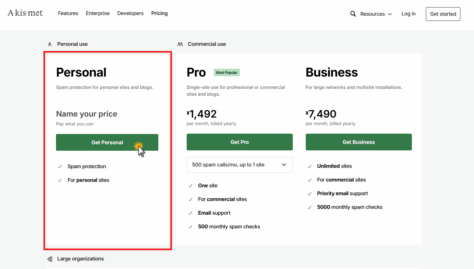
Task: Click the checkmark beside 500 monthly spam checks
Action: click(190, 227)
